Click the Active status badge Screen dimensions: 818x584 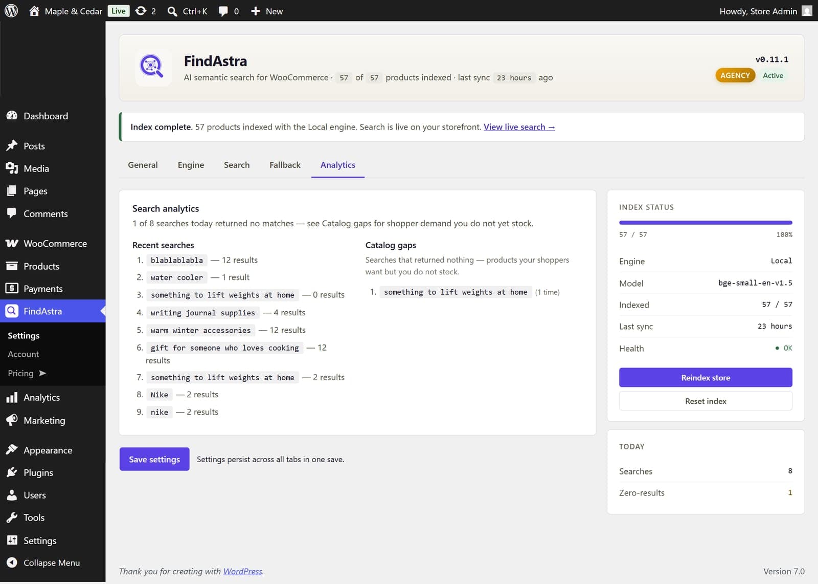[x=772, y=75]
